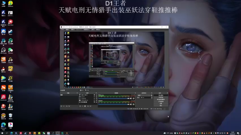Click the 滤镜 filters button above the Sources panel
Image resolution: width=241 pixels, height=135 pixels.
pos(87,90)
